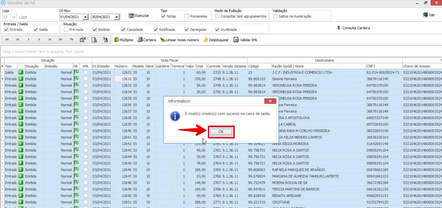442x208 pixels.
Task: Click the print preview magnifier icon
Action: 94,40
